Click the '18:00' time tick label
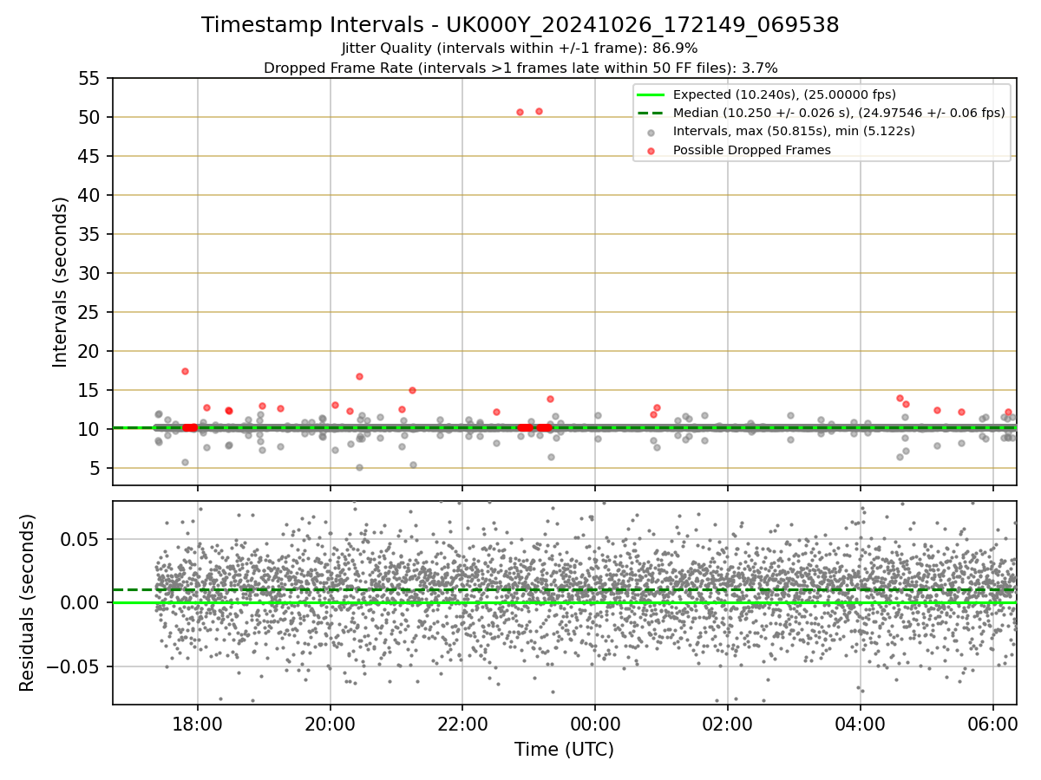This screenshot has width=1041, height=780. [197, 723]
